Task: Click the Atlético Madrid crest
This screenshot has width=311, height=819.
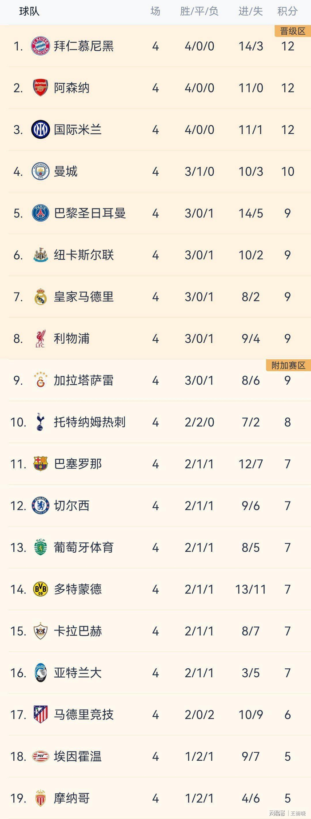Action: click(40, 715)
